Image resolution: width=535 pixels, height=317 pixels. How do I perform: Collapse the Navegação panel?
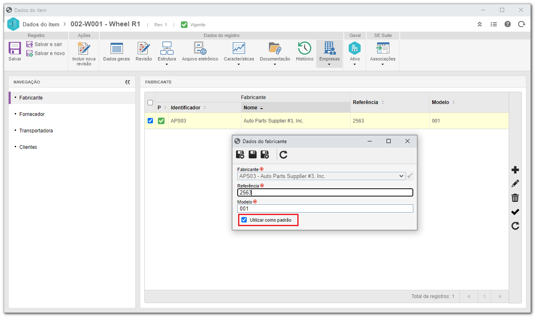[x=127, y=82]
